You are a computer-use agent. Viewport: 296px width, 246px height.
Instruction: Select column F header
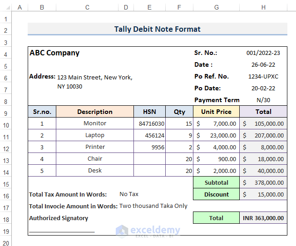pyautogui.click(x=179, y=7)
